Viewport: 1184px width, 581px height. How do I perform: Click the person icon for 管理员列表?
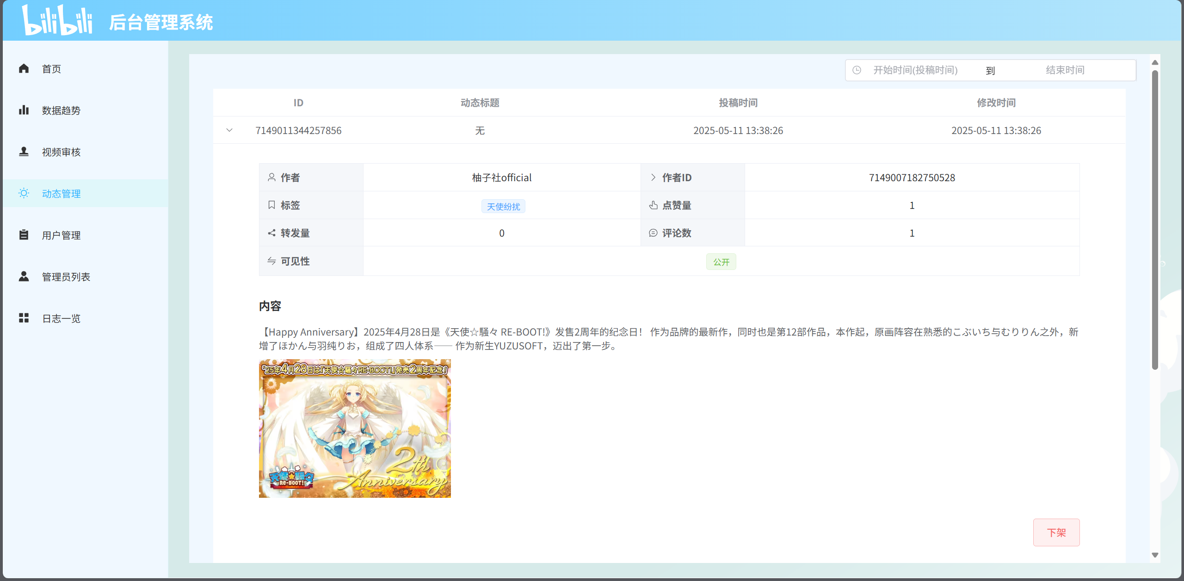pyautogui.click(x=24, y=276)
